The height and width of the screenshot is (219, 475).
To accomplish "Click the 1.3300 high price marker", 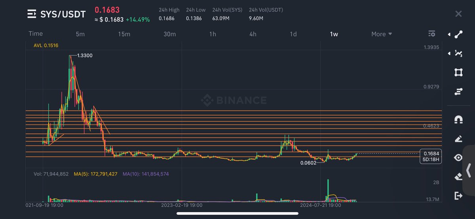I will point(85,56).
